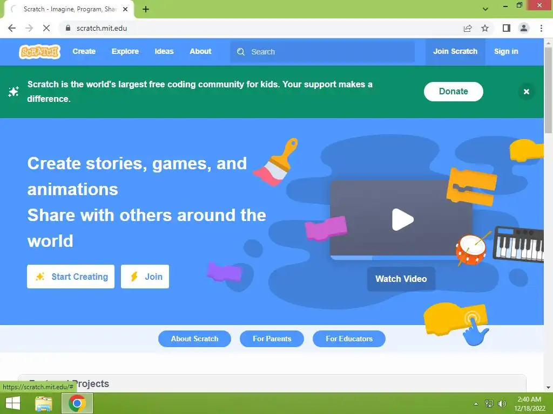This screenshot has width=553, height=414.
Task: Stop loading the page
Action: pos(46,28)
